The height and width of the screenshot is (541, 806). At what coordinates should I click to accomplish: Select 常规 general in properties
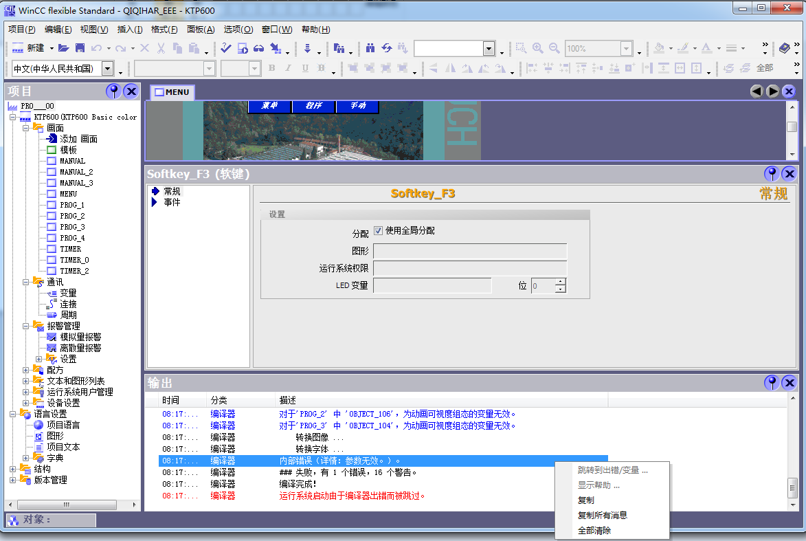(x=172, y=191)
